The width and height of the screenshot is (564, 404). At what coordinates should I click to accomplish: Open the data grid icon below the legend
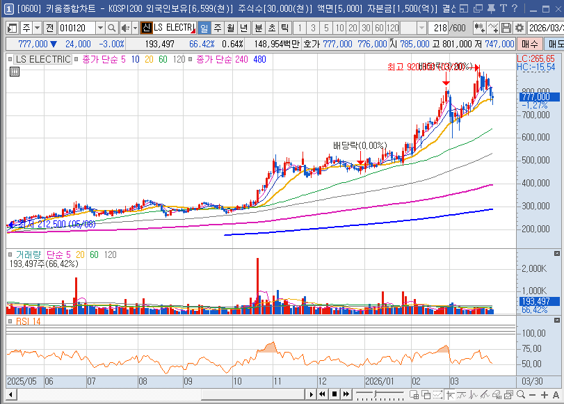click(15, 72)
